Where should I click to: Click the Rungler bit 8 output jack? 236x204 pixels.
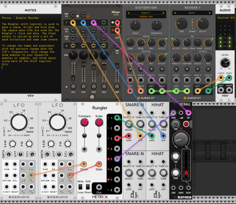[117, 190]
